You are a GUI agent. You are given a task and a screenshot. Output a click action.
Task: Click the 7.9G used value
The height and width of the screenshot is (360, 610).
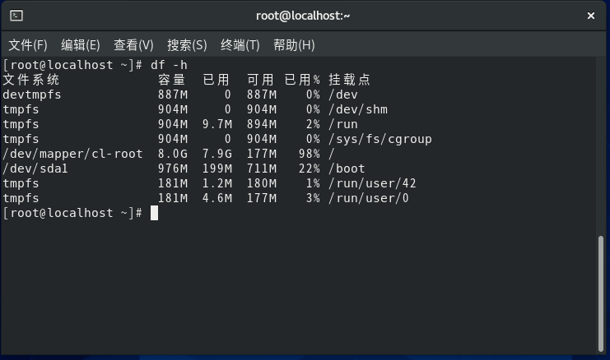(217, 154)
